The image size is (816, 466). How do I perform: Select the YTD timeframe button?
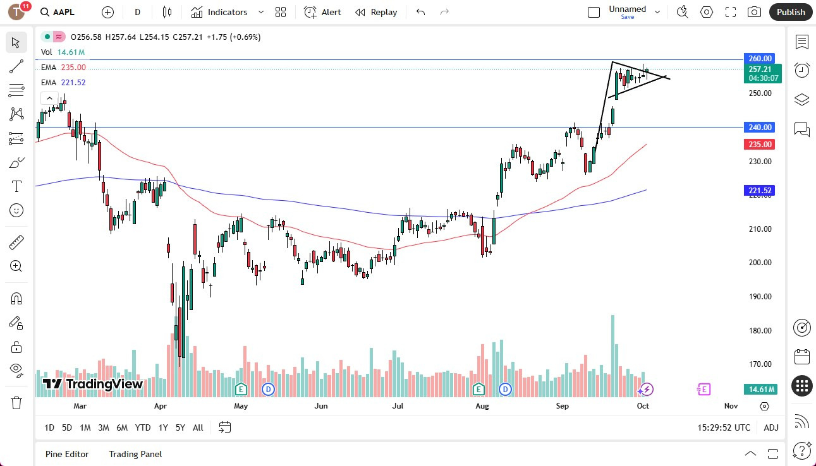(142, 427)
